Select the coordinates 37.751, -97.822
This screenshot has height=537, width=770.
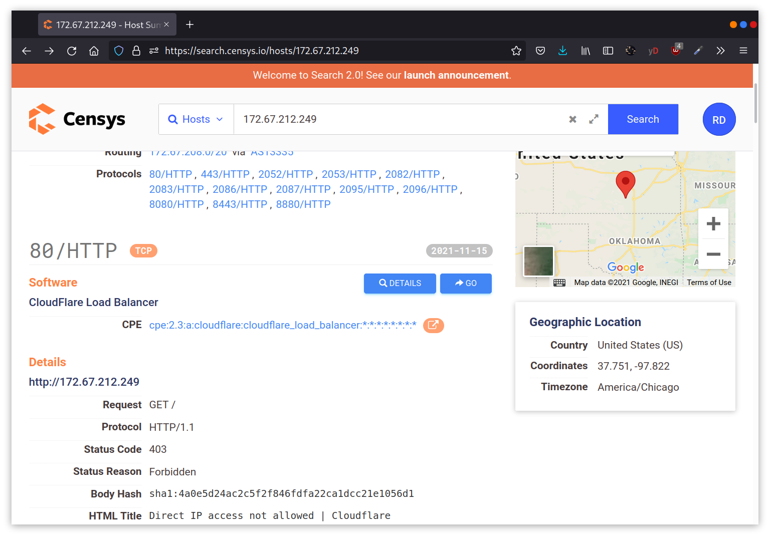[x=634, y=366]
